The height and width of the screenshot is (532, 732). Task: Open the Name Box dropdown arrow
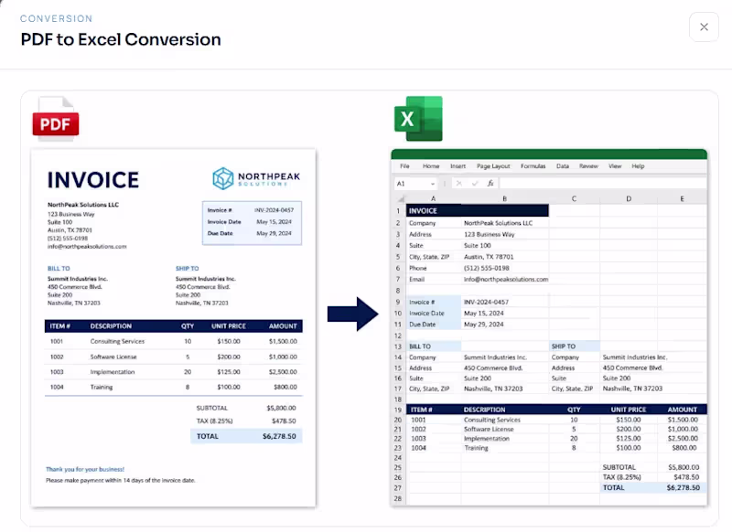click(433, 184)
